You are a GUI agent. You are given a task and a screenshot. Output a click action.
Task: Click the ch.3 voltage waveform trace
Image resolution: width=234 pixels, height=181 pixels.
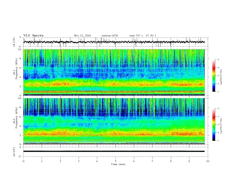114,151
